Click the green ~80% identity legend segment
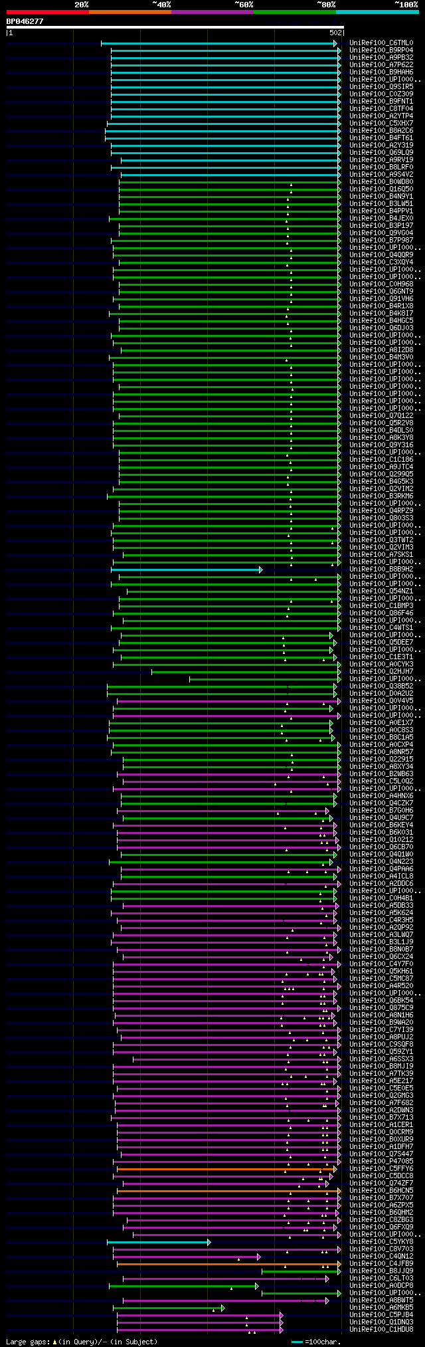Image resolution: width=425 pixels, height=1347 pixels. coord(294,12)
